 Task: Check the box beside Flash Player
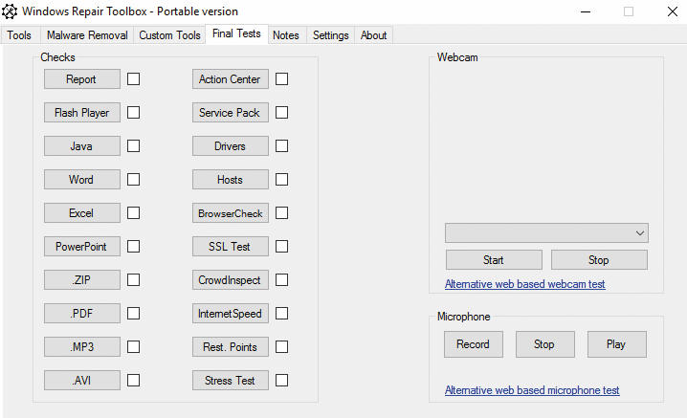134,113
